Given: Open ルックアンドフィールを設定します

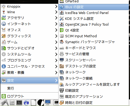Looking at the screenshot, I should [x=94, y=84].
